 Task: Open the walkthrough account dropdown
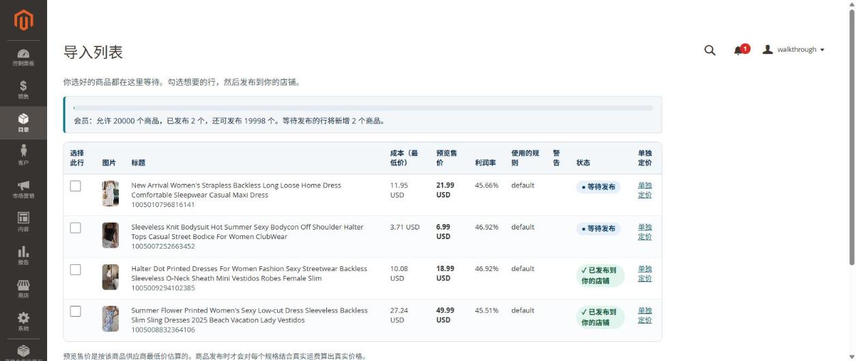pyautogui.click(x=794, y=50)
